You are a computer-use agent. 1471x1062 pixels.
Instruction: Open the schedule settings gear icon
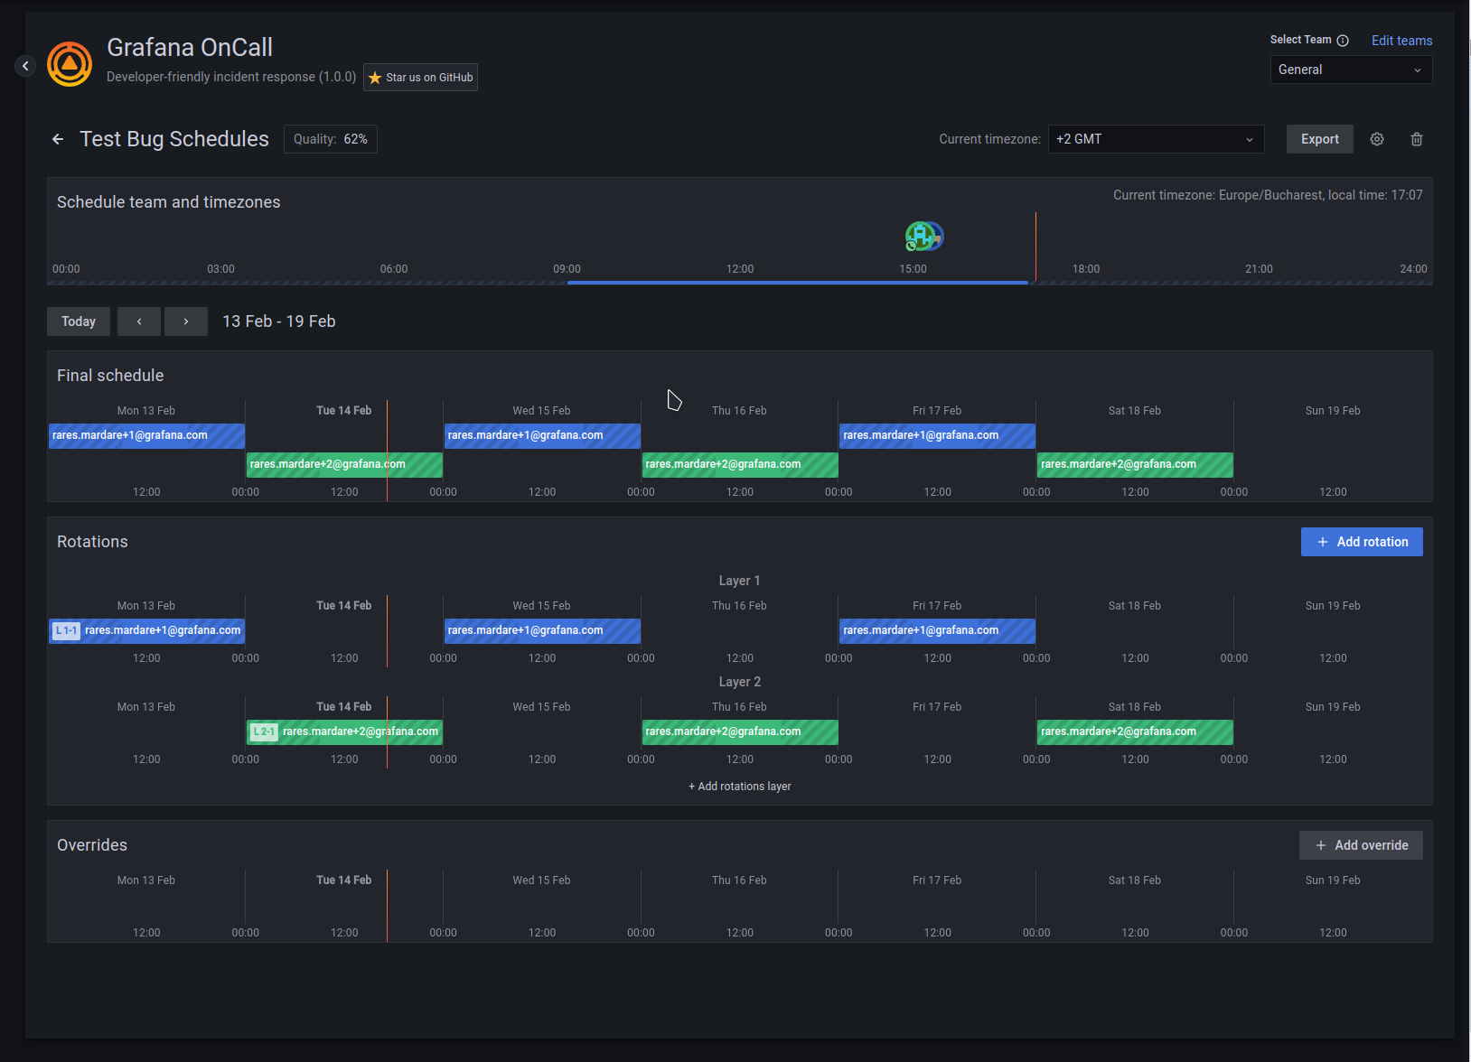tap(1376, 139)
